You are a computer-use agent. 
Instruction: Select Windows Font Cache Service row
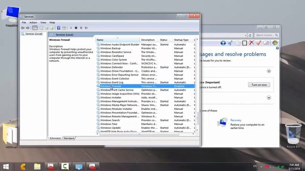pyautogui.click(x=146, y=90)
